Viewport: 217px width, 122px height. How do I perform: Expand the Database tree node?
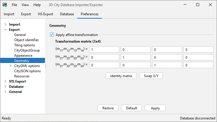(x=5, y=87)
